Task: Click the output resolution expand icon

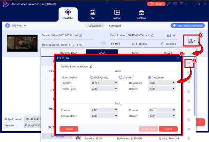Action: [x=133, y=44]
